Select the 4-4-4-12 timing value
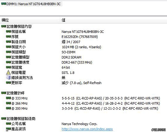The width and height of the screenshot is (167, 132). [68, 103]
